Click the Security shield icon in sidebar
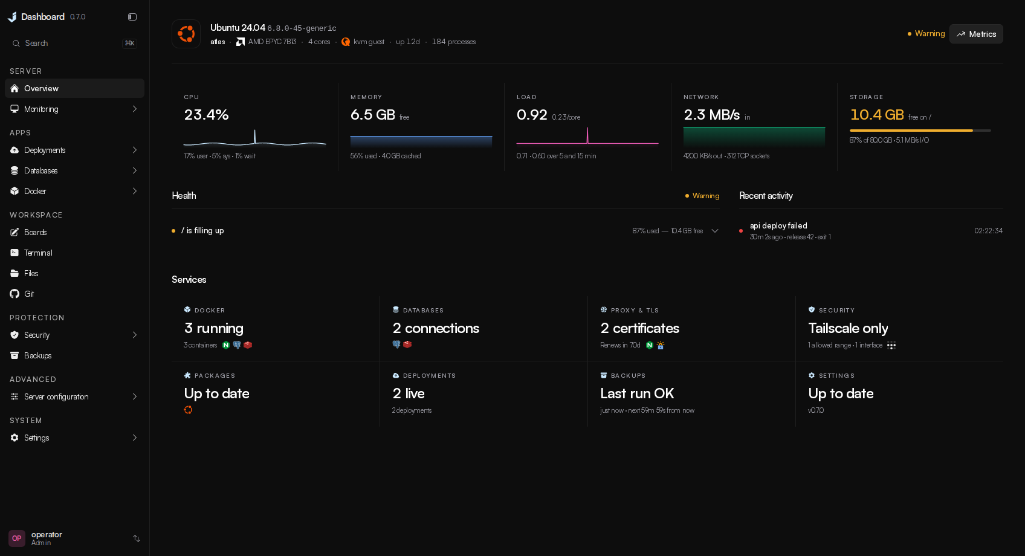Screen dimensions: 1025x556 pos(15,335)
